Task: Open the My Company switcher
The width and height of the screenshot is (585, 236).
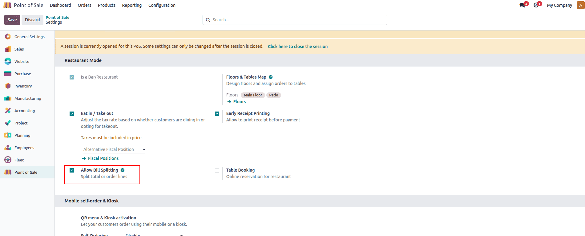Action: [559, 5]
